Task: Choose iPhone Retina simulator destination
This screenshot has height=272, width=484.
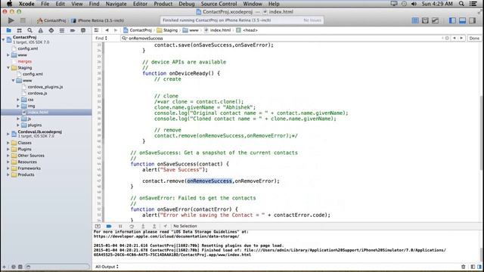Action: [98, 20]
